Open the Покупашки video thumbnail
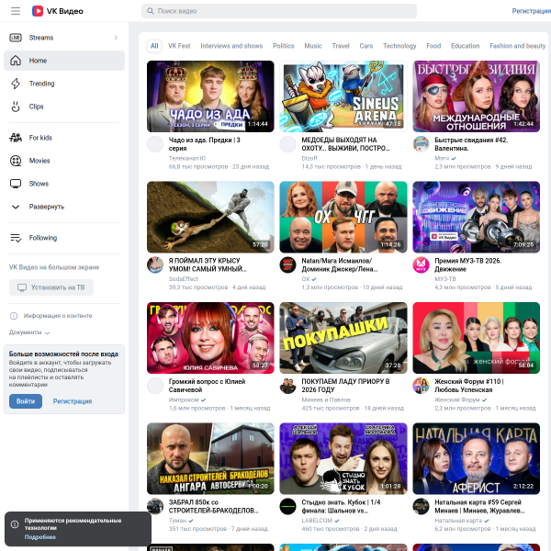Screen dimensions: 551x551 point(343,338)
